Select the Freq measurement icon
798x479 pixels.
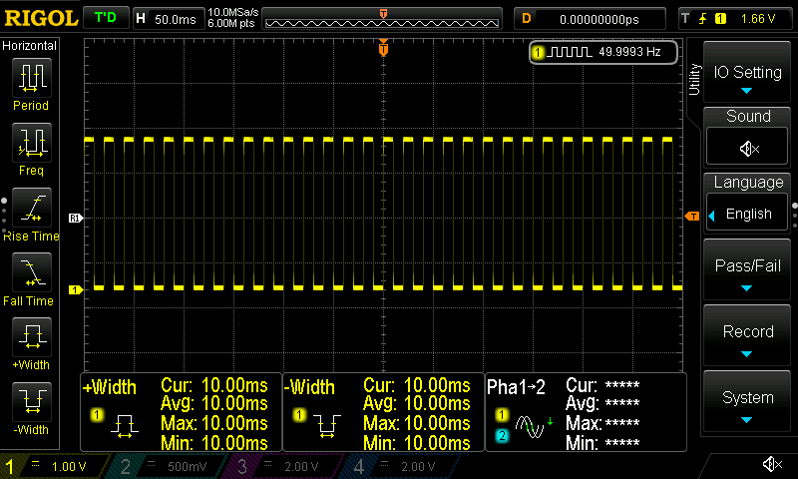31,143
